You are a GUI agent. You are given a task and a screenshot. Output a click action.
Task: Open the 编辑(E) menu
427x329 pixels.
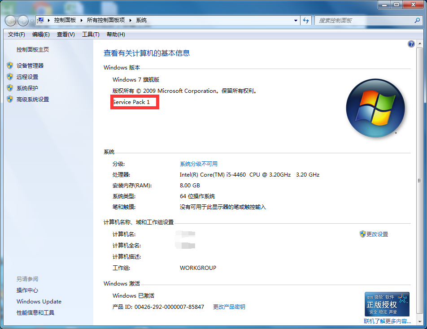pyautogui.click(x=41, y=34)
